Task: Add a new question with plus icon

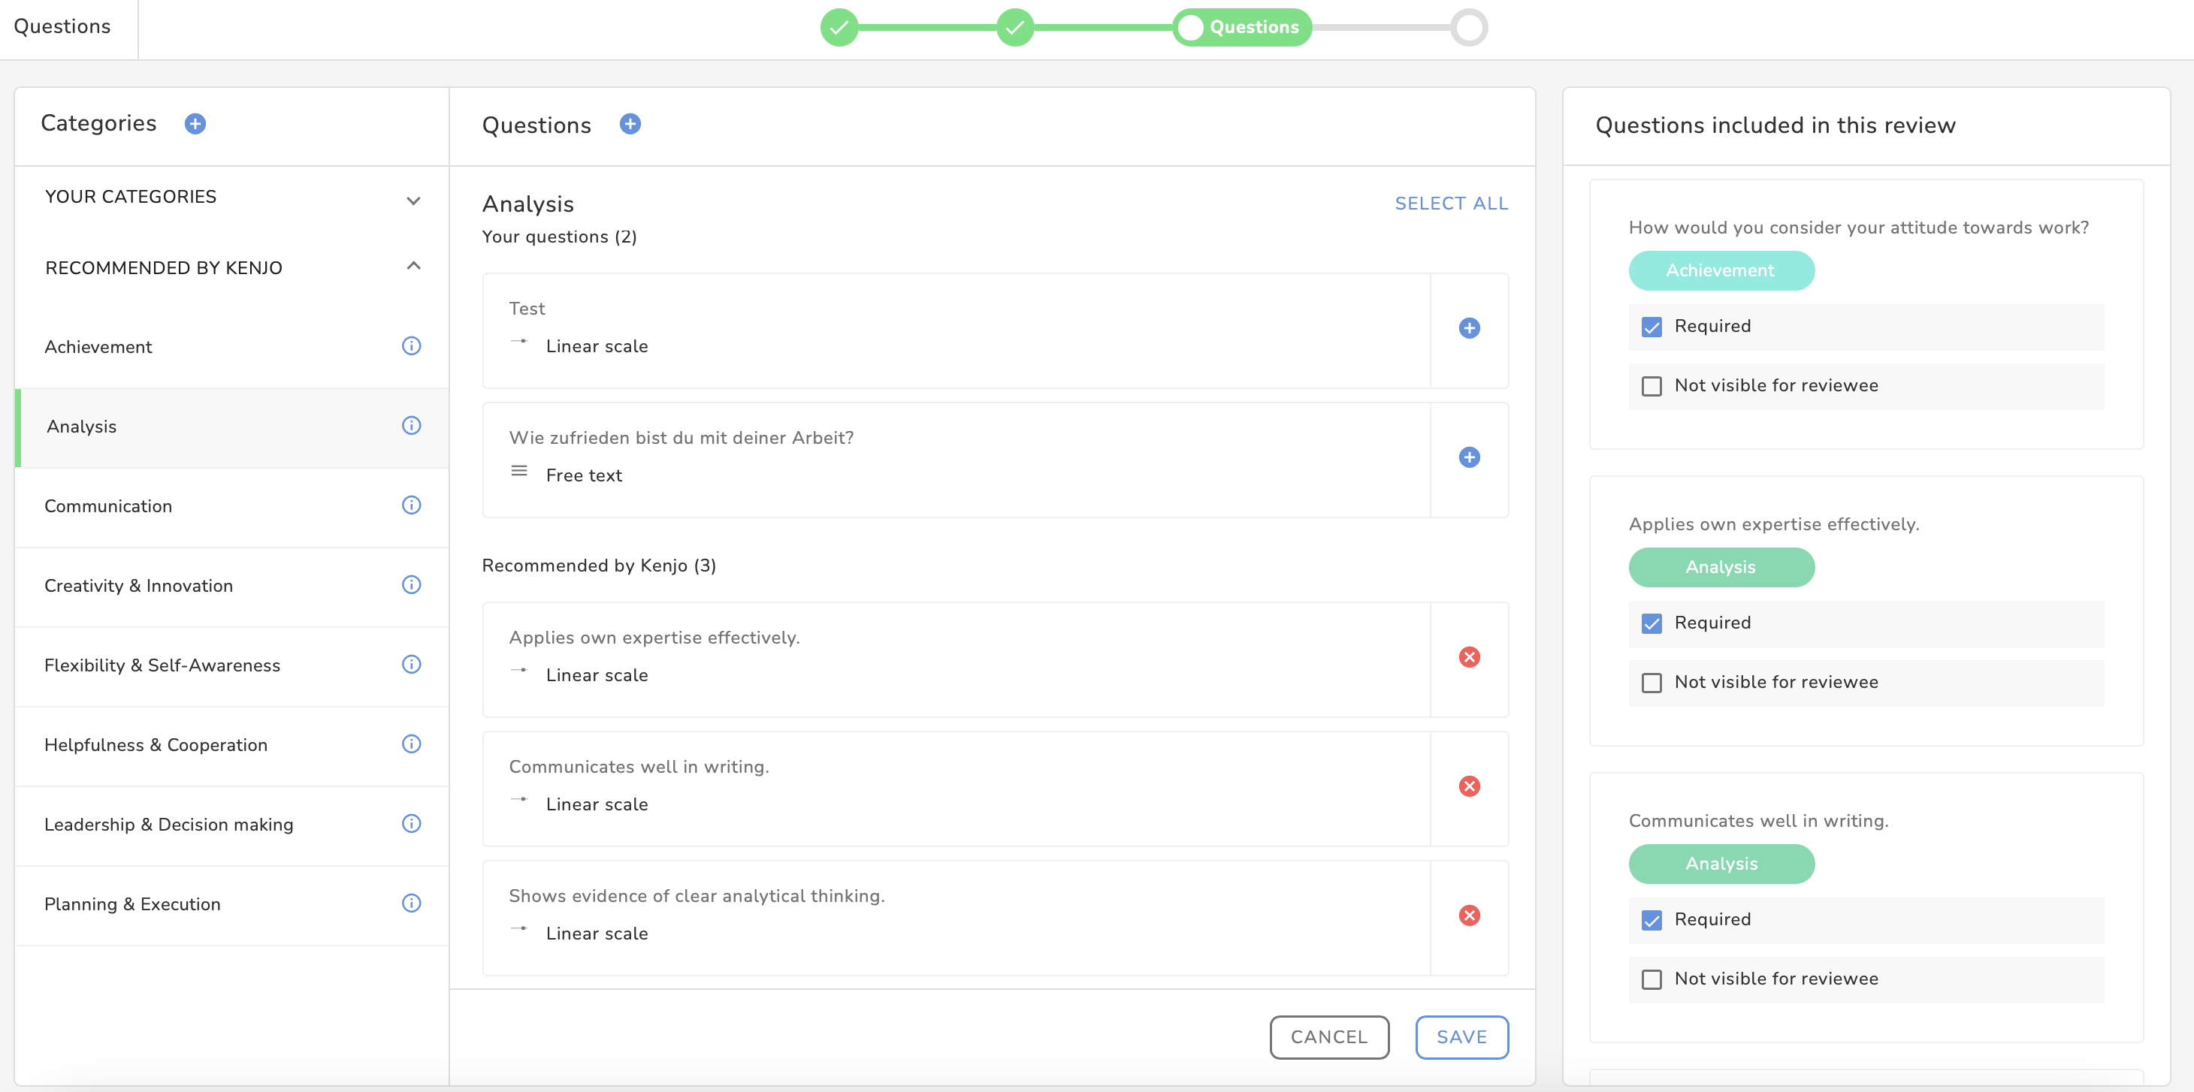Action: 630,124
